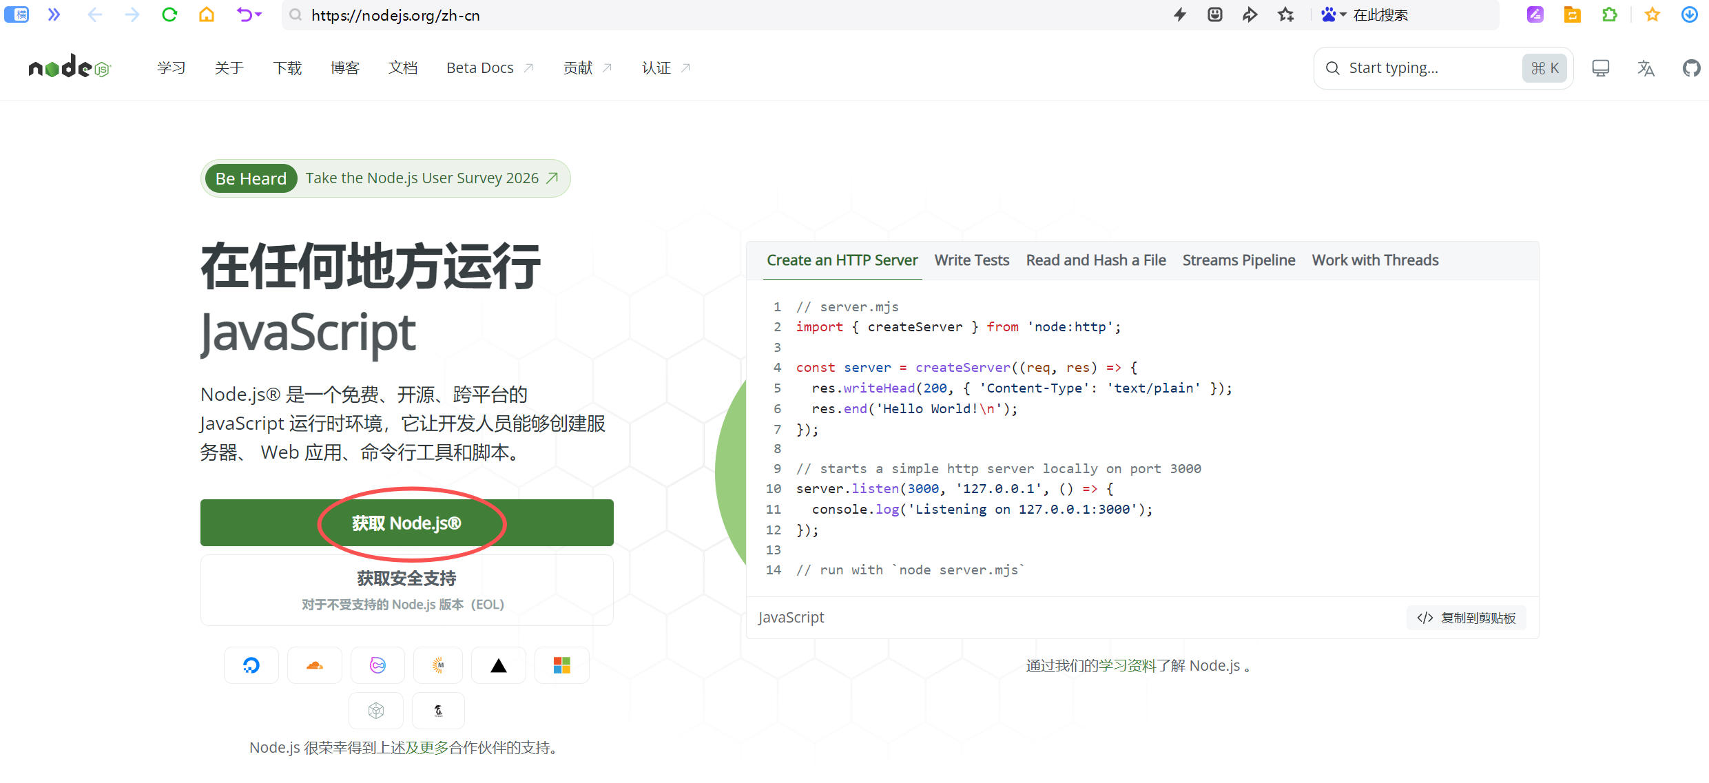1709x783 pixels.
Task: Open the 及更多 partners link
Action: pos(427,747)
